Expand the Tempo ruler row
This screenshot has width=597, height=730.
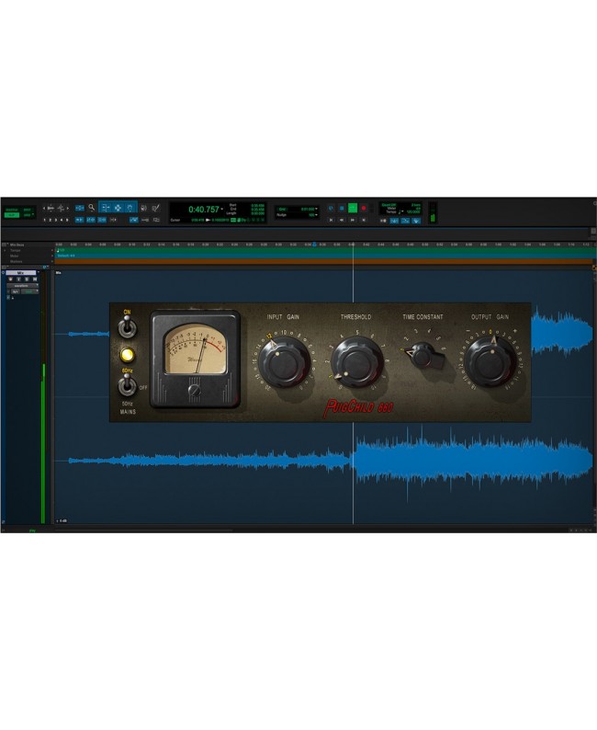click(x=5, y=250)
